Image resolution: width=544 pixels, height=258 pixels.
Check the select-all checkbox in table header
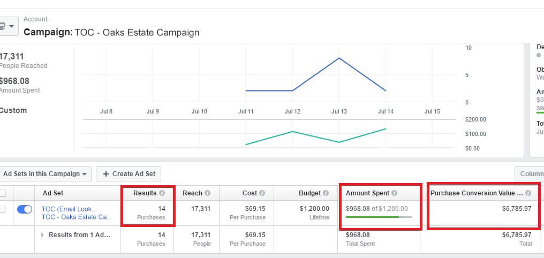tap(3, 193)
